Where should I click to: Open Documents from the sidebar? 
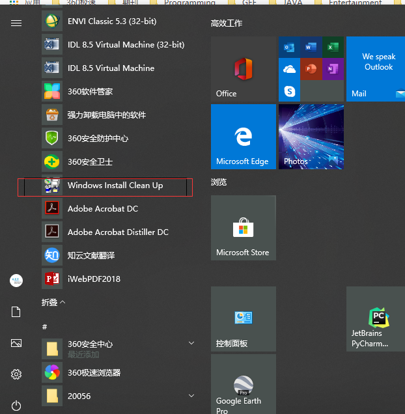click(x=16, y=312)
